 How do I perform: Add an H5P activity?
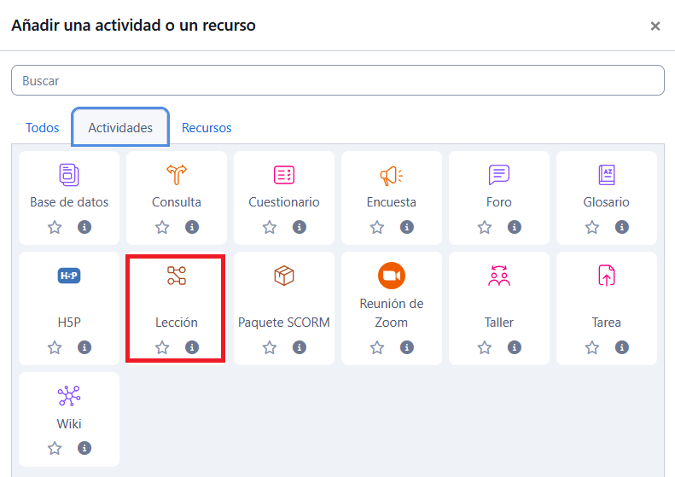[69, 276]
